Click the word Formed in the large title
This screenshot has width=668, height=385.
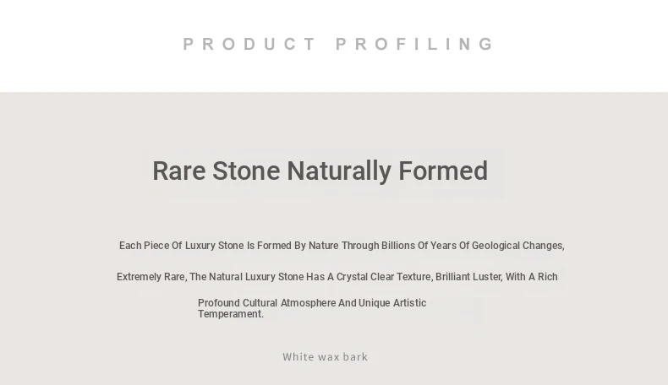(x=443, y=171)
